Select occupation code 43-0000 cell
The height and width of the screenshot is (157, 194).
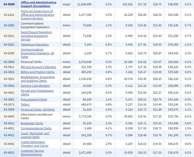9,4
